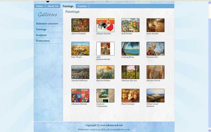This screenshot has width=211, height=132.
Task: Open Liliane Danino bullfighter thumbnail
Action: click(105, 25)
